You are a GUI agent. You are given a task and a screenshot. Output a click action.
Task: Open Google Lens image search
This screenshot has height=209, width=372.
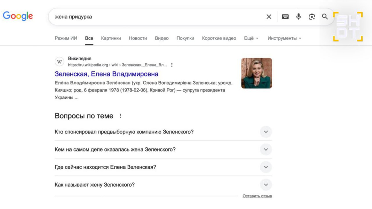coord(312,17)
